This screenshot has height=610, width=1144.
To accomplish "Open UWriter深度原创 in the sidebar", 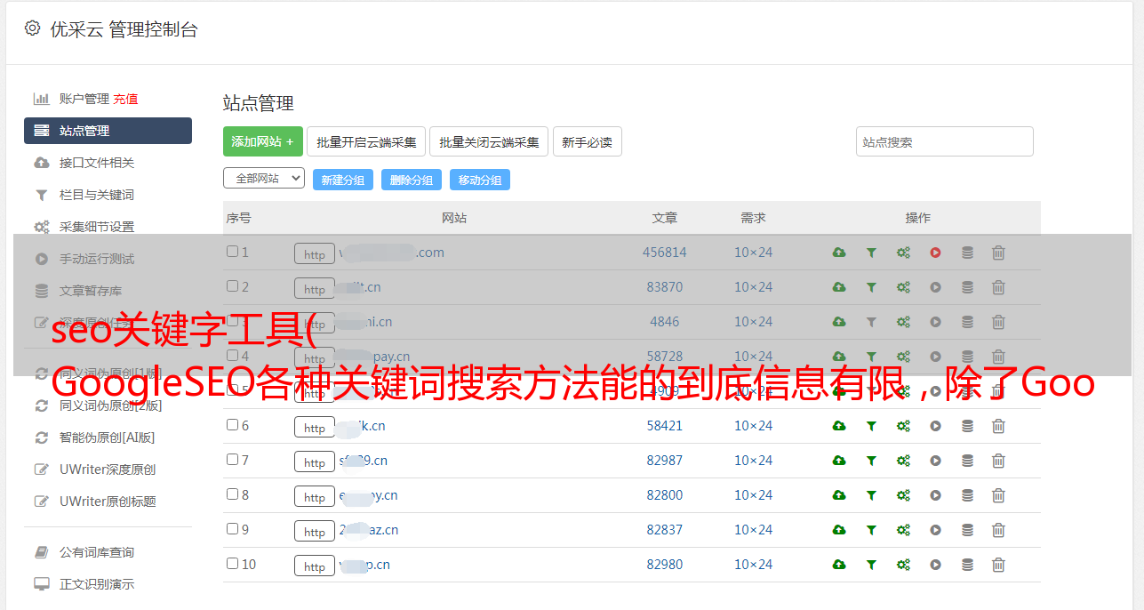I will point(108,470).
